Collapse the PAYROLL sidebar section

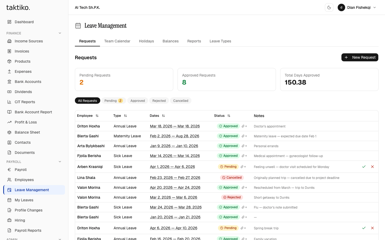point(60,162)
